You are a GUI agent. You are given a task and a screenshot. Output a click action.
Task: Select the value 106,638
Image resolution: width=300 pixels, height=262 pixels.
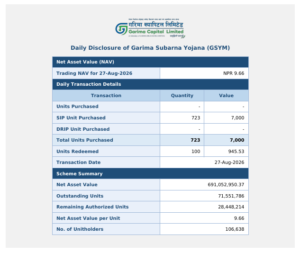pos(235,229)
